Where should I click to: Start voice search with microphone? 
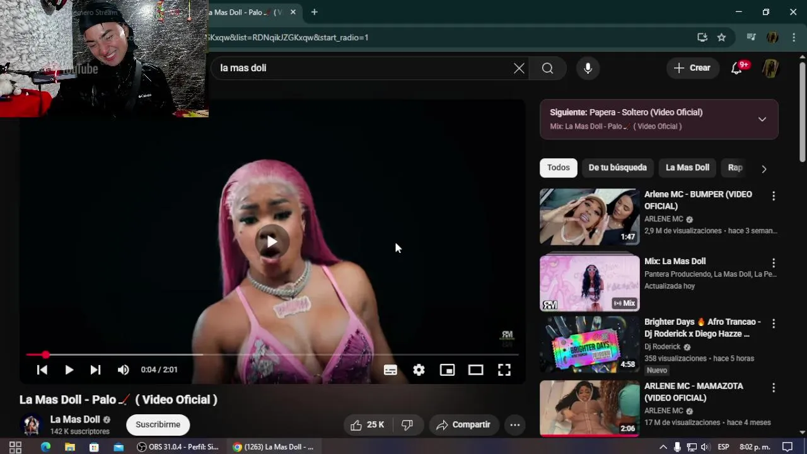pos(588,68)
